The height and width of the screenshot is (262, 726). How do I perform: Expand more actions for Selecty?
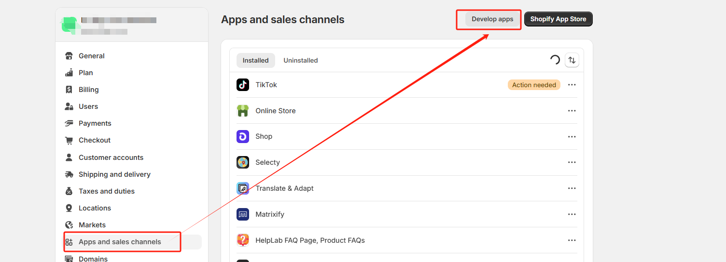572,162
